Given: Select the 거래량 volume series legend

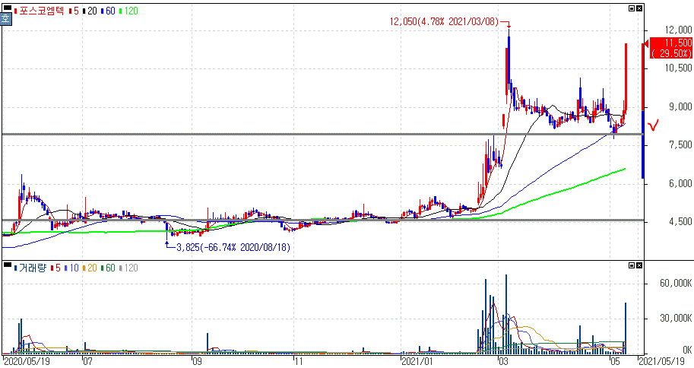Looking at the screenshot, I should point(30,268).
